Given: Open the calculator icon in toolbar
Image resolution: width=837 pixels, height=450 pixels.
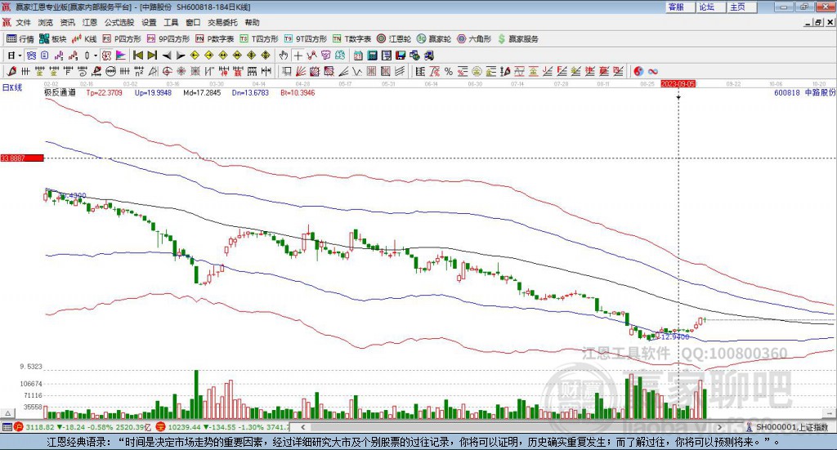Looking at the screenshot, I should 372,56.
